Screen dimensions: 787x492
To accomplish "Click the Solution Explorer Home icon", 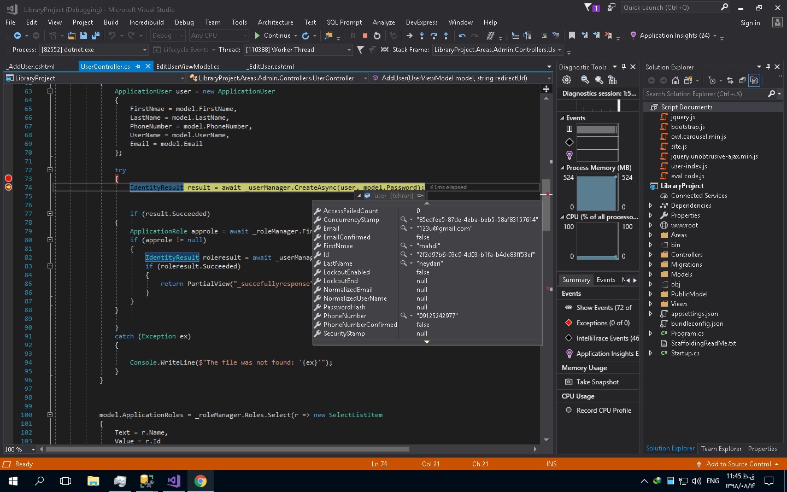I will [x=676, y=80].
